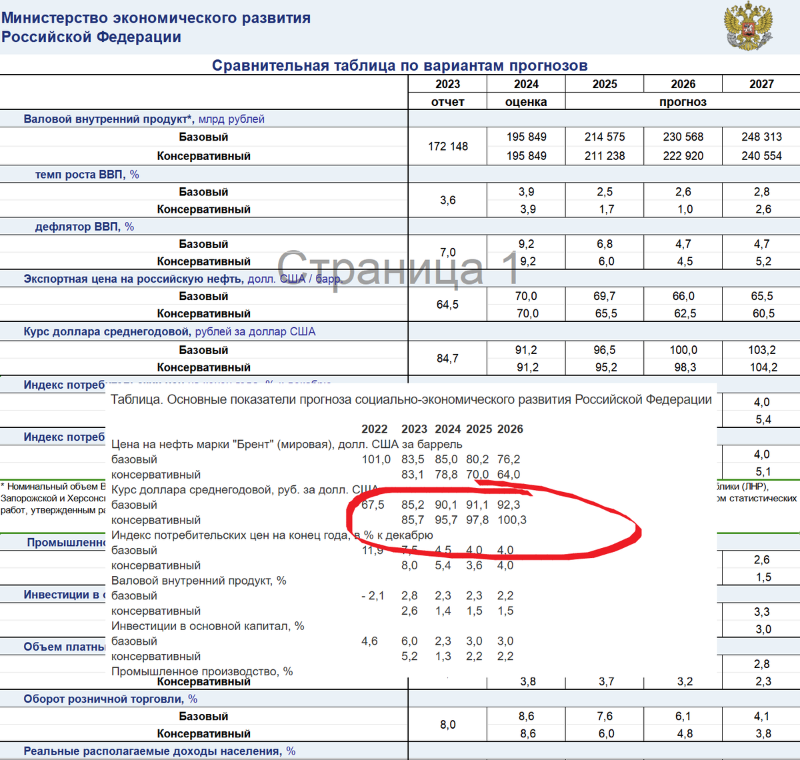The image size is (800, 760).
Task: Click the conservative GDP value 240 554
Action: click(761, 155)
